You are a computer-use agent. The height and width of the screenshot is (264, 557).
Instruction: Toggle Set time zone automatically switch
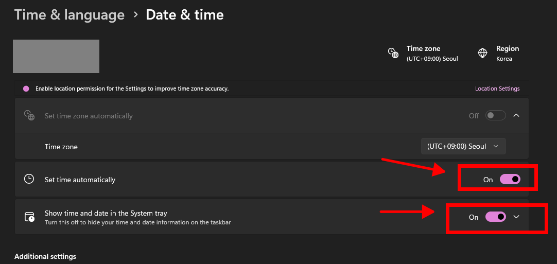click(x=496, y=116)
